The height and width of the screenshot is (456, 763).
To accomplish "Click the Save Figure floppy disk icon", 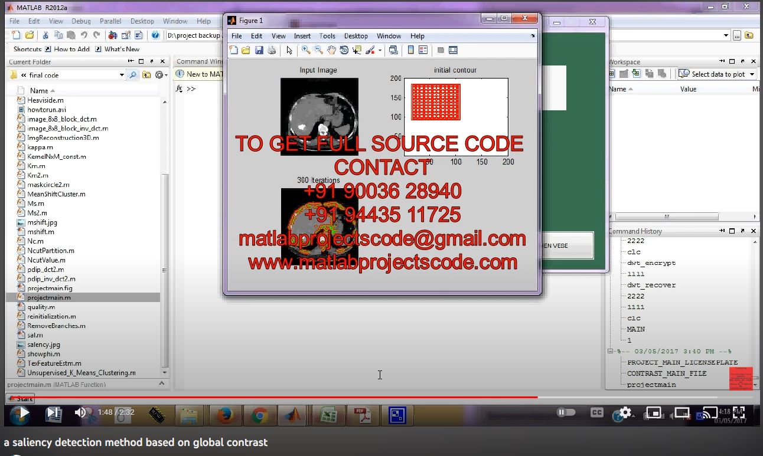I will coord(259,51).
